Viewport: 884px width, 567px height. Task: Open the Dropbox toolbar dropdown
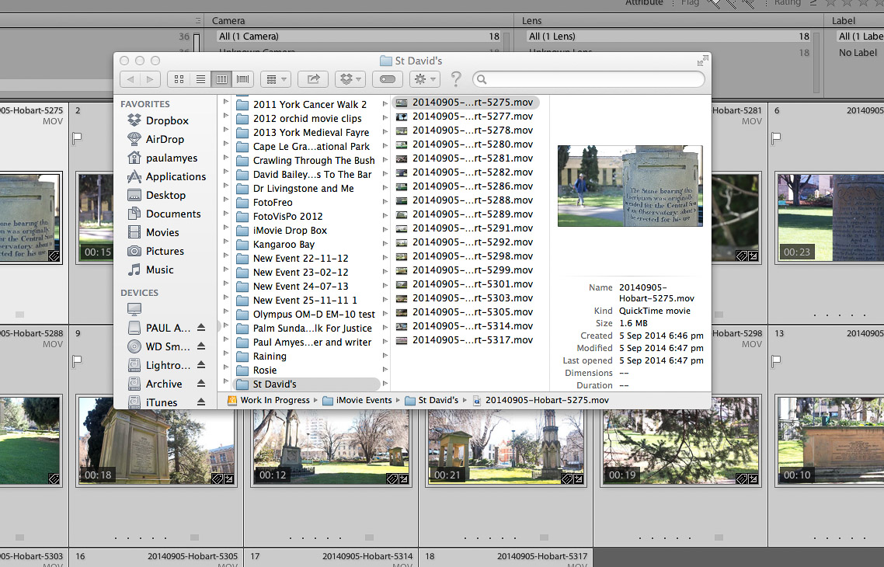tap(350, 79)
